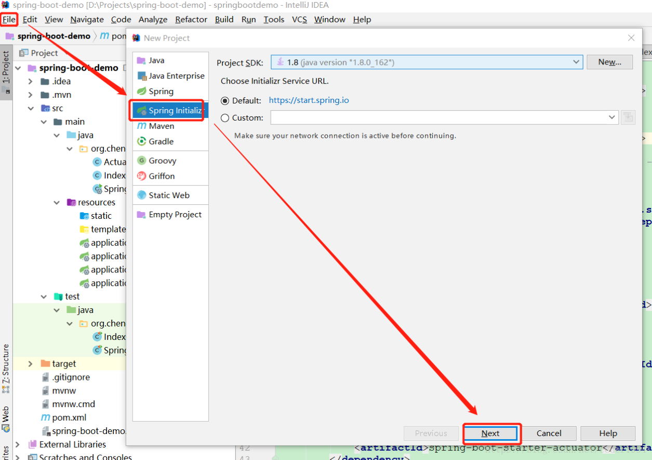The height and width of the screenshot is (460, 652).
Task: Open the Refactor menu
Action: 191,19
